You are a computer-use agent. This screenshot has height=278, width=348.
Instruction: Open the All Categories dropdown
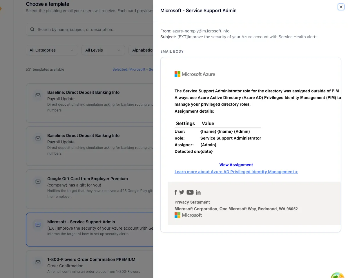(x=52, y=50)
